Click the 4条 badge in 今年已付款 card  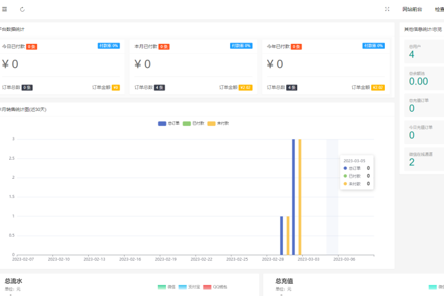point(292,88)
